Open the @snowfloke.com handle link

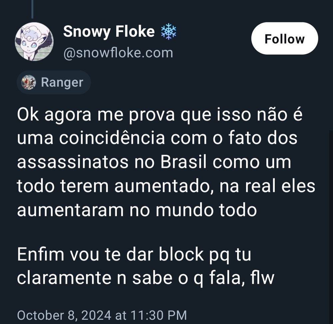click(x=118, y=53)
